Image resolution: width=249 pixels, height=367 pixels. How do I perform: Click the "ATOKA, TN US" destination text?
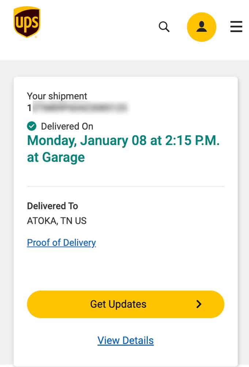[x=57, y=221]
